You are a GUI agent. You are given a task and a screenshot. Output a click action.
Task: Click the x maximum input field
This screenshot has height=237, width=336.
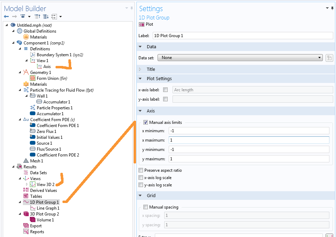click(x=249, y=140)
